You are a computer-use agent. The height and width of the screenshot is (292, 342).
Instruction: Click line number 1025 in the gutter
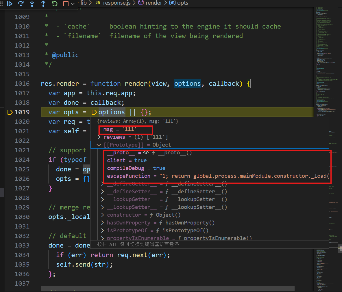[22, 169]
